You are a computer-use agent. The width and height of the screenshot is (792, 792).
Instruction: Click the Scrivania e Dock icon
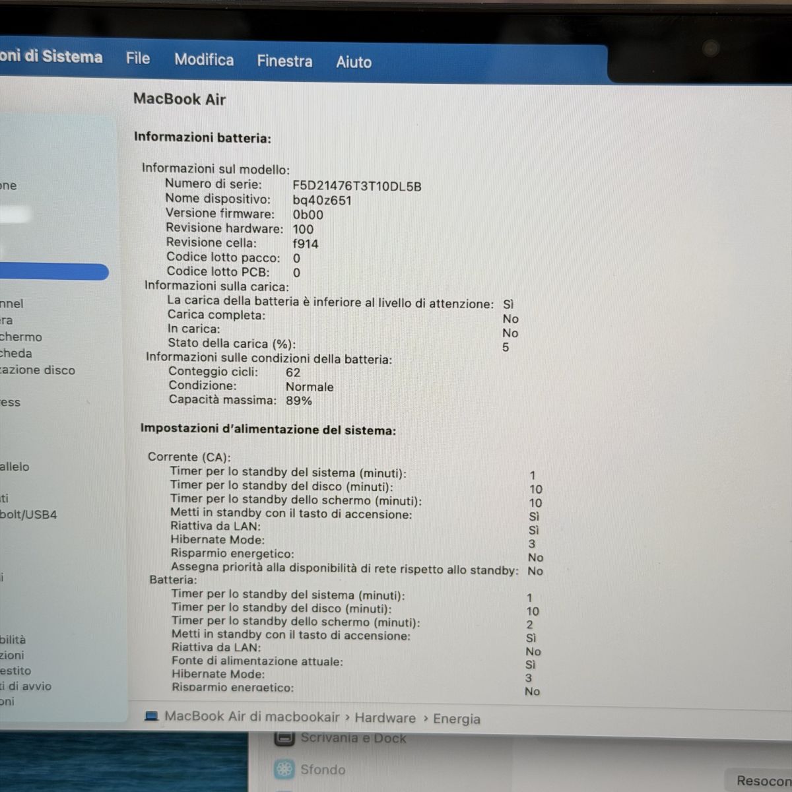tap(285, 738)
